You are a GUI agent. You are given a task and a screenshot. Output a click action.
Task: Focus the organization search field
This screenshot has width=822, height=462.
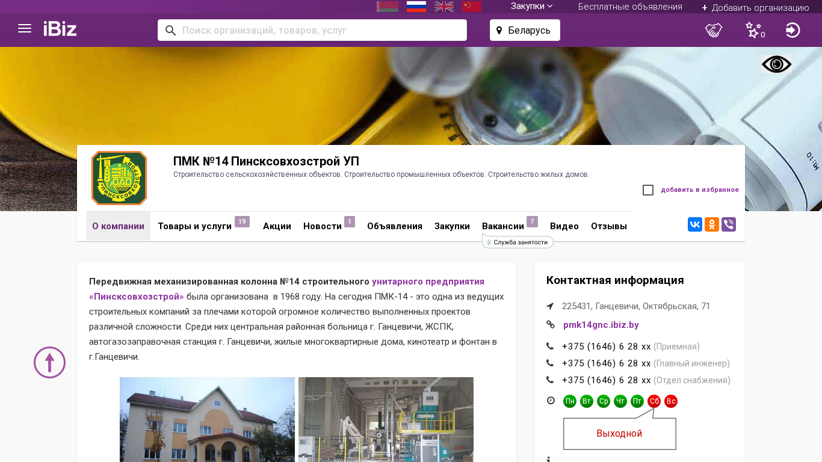[312, 30]
